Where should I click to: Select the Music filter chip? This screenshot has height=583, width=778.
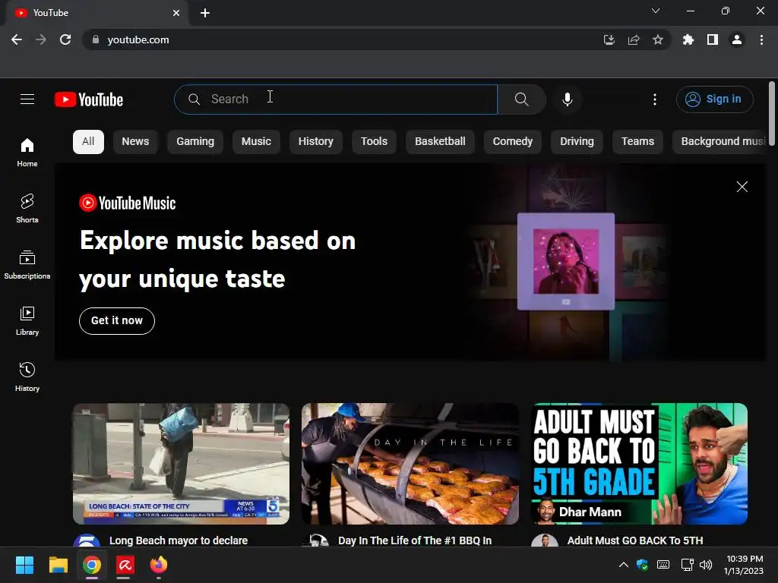pyautogui.click(x=256, y=141)
